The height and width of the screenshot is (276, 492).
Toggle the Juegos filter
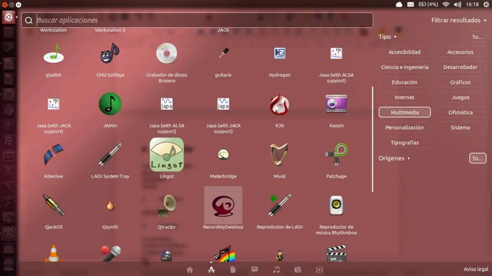pyautogui.click(x=460, y=97)
